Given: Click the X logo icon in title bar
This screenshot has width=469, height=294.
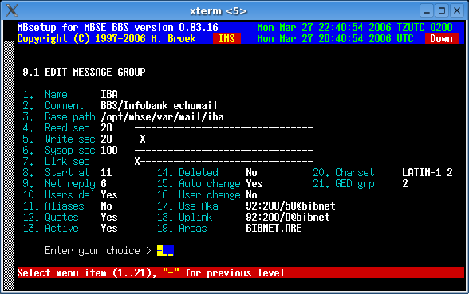Looking at the screenshot, I should tap(11, 11).
